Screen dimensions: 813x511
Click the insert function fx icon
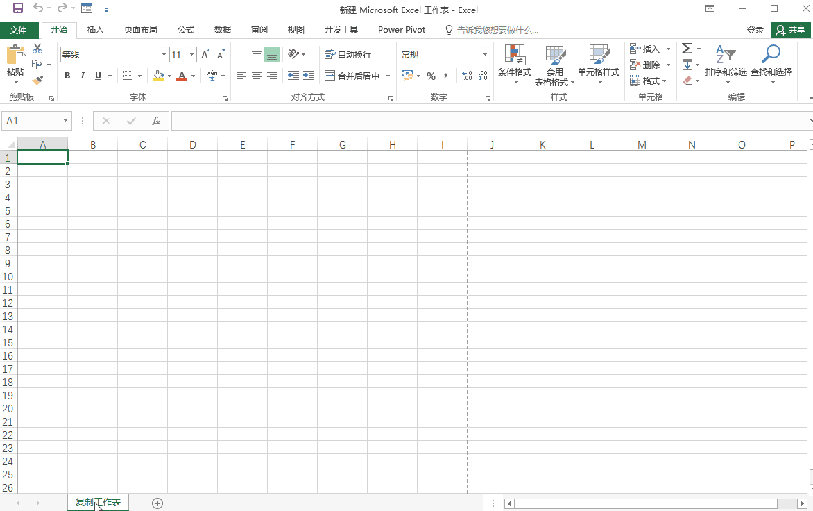tap(155, 121)
